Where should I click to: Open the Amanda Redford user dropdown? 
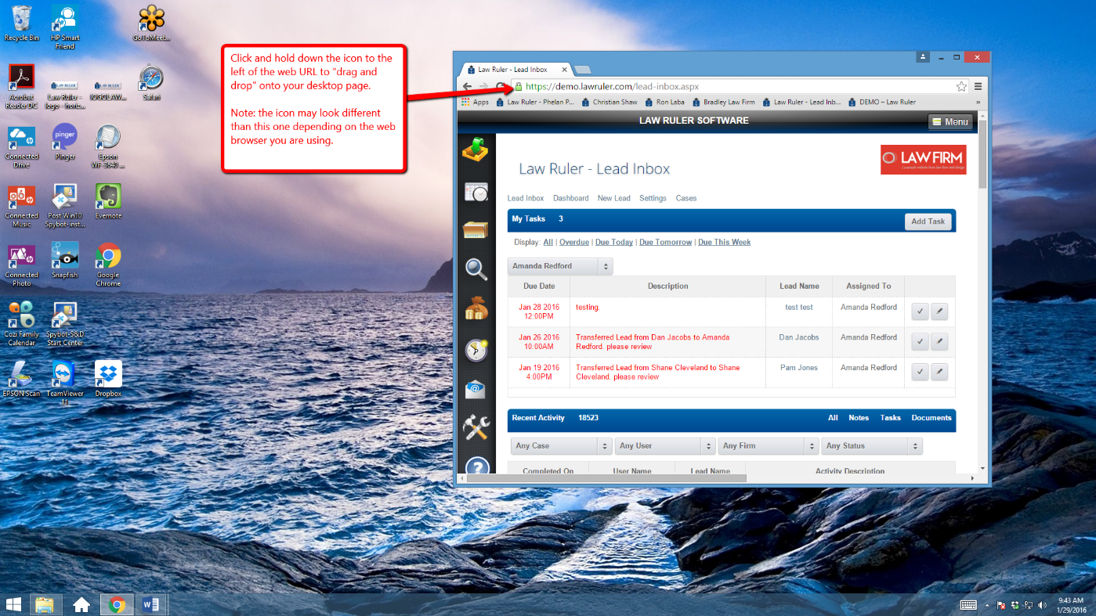[560, 266]
